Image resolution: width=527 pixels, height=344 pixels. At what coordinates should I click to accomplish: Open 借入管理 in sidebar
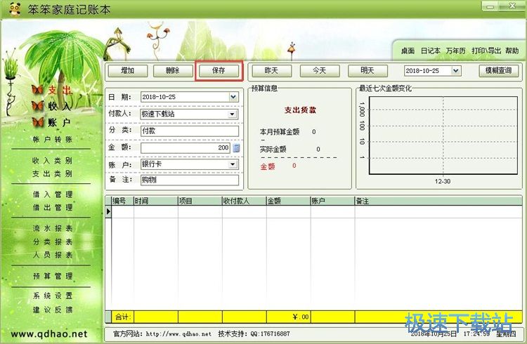click(x=53, y=194)
